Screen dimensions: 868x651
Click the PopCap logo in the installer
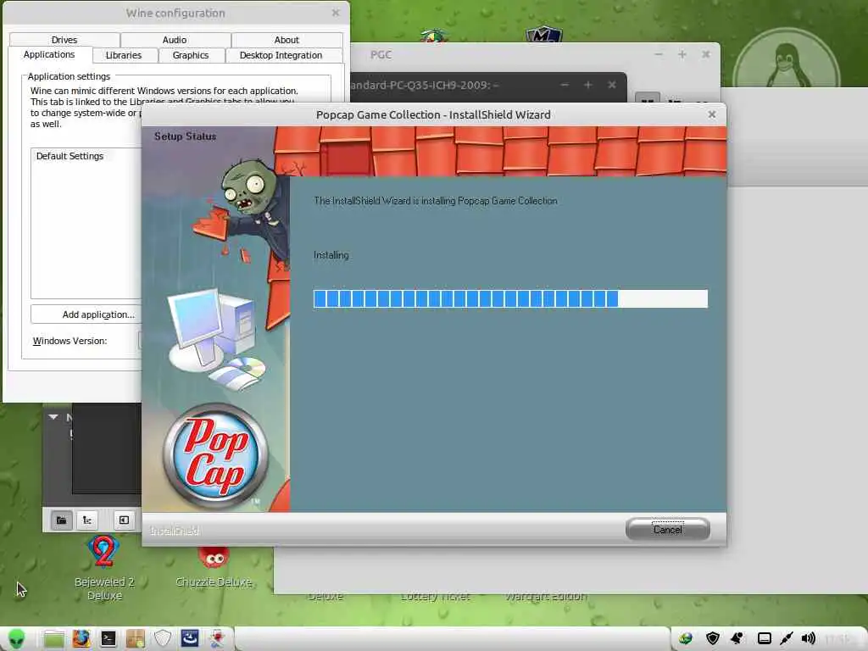216,455
